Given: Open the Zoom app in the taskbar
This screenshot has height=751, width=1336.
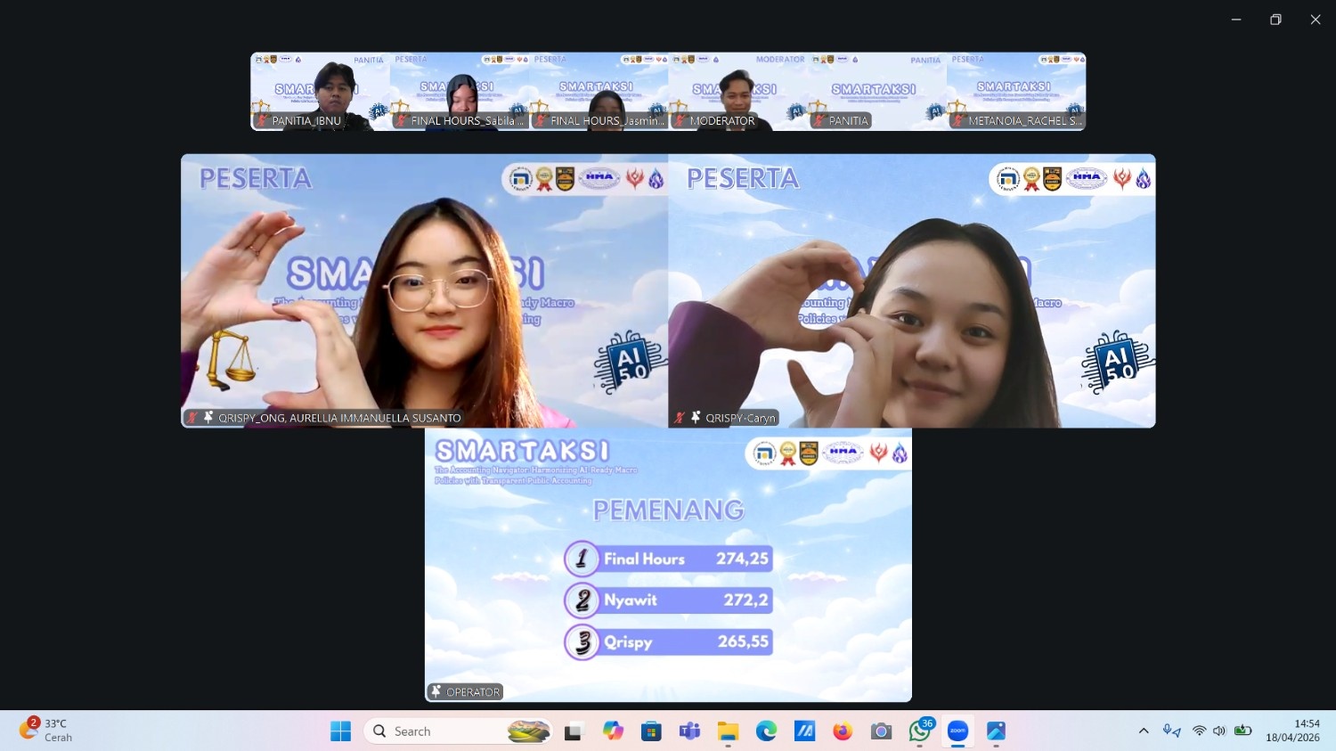Looking at the screenshot, I should coord(957,731).
